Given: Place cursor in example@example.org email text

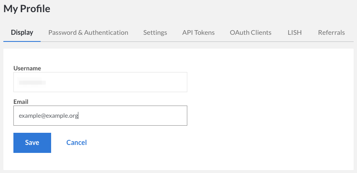Looking at the screenshot, I should click(48, 116).
